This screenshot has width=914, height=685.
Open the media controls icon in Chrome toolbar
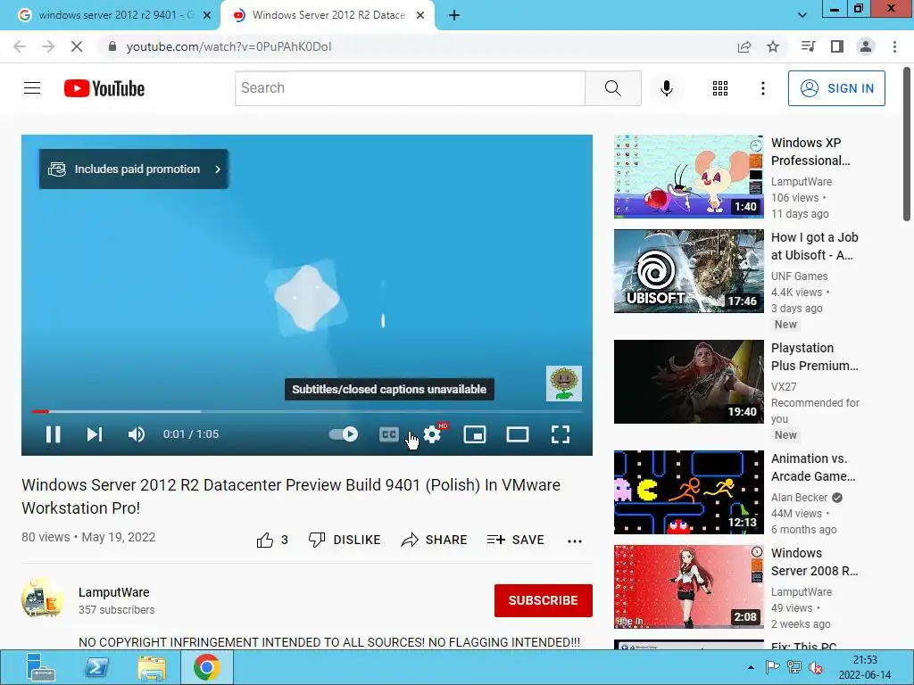coord(808,46)
